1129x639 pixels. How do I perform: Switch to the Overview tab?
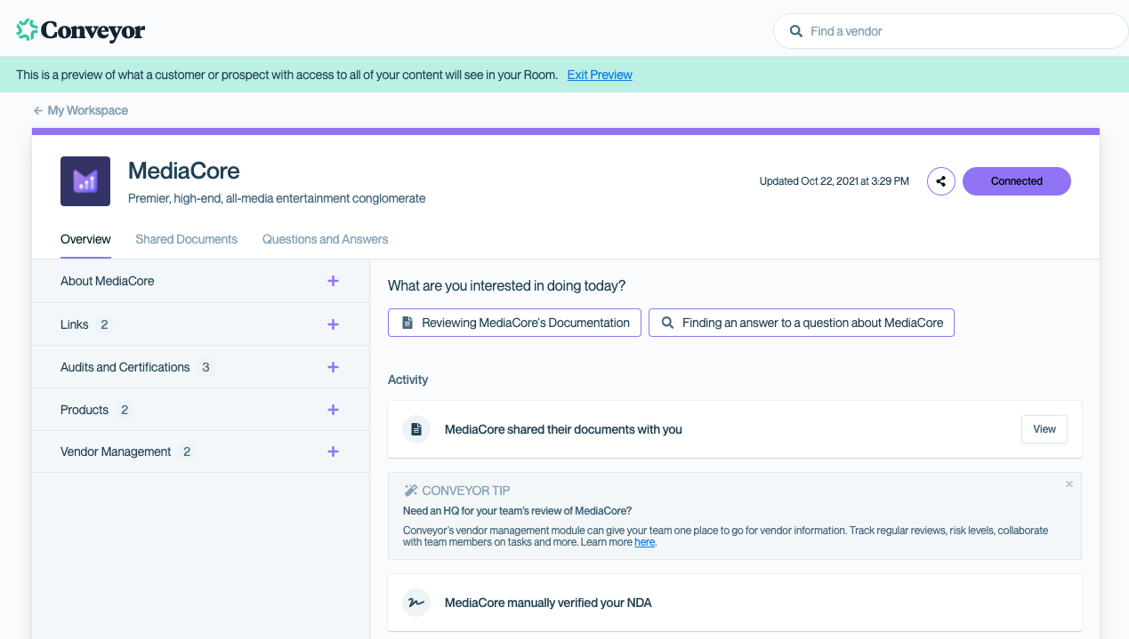tap(85, 239)
